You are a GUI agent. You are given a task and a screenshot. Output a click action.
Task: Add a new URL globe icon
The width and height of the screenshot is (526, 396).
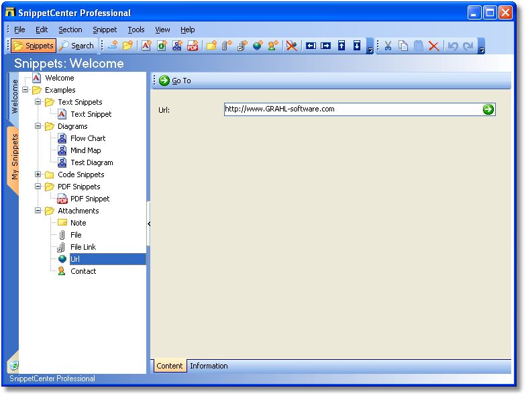258,46
